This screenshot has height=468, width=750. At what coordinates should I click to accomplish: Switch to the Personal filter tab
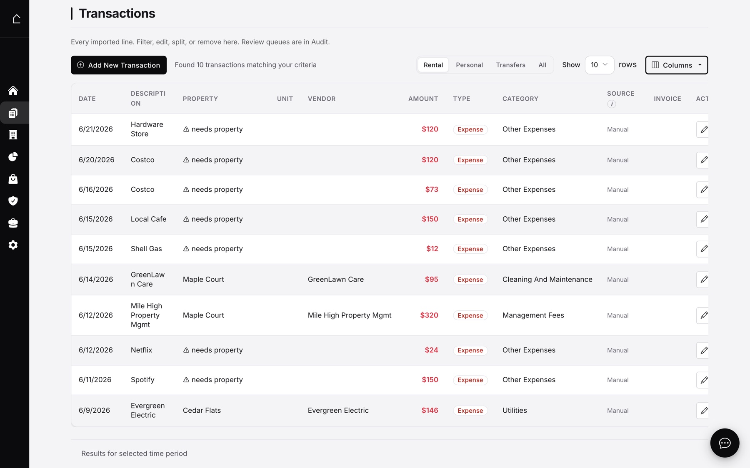[469, 65]
